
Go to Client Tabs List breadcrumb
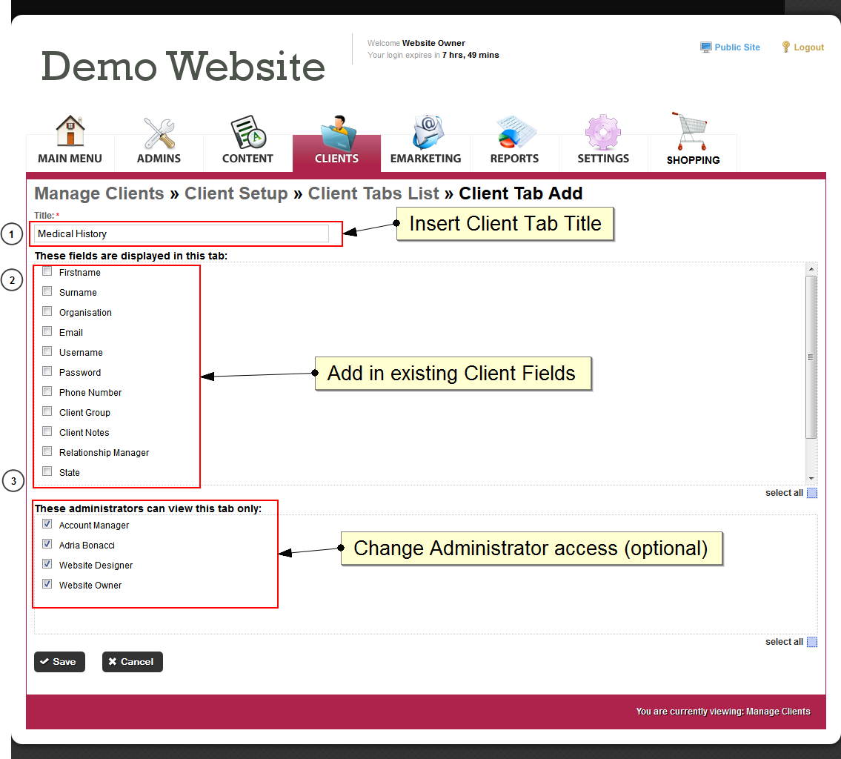pyautogui.click(x=373, y=193)
